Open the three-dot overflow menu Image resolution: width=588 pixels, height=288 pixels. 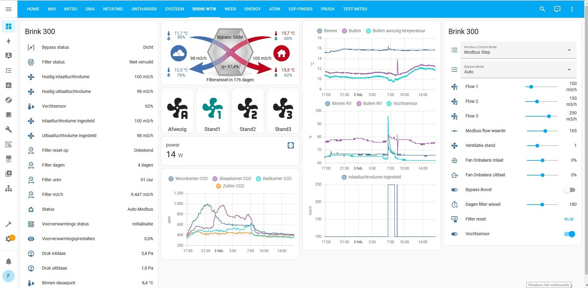[572, 9]
